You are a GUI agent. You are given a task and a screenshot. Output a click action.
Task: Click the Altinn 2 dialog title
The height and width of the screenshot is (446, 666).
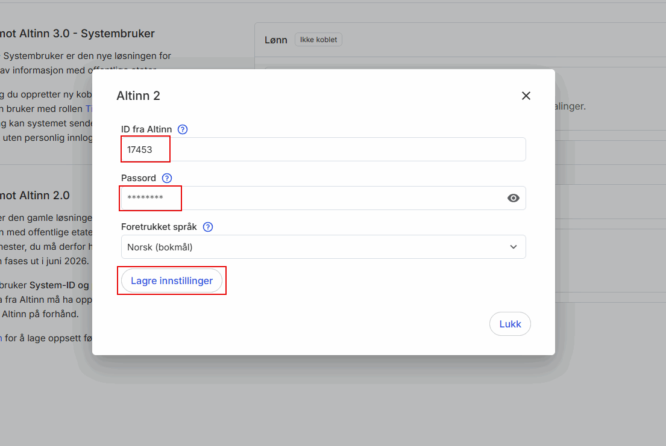point(138,96)
